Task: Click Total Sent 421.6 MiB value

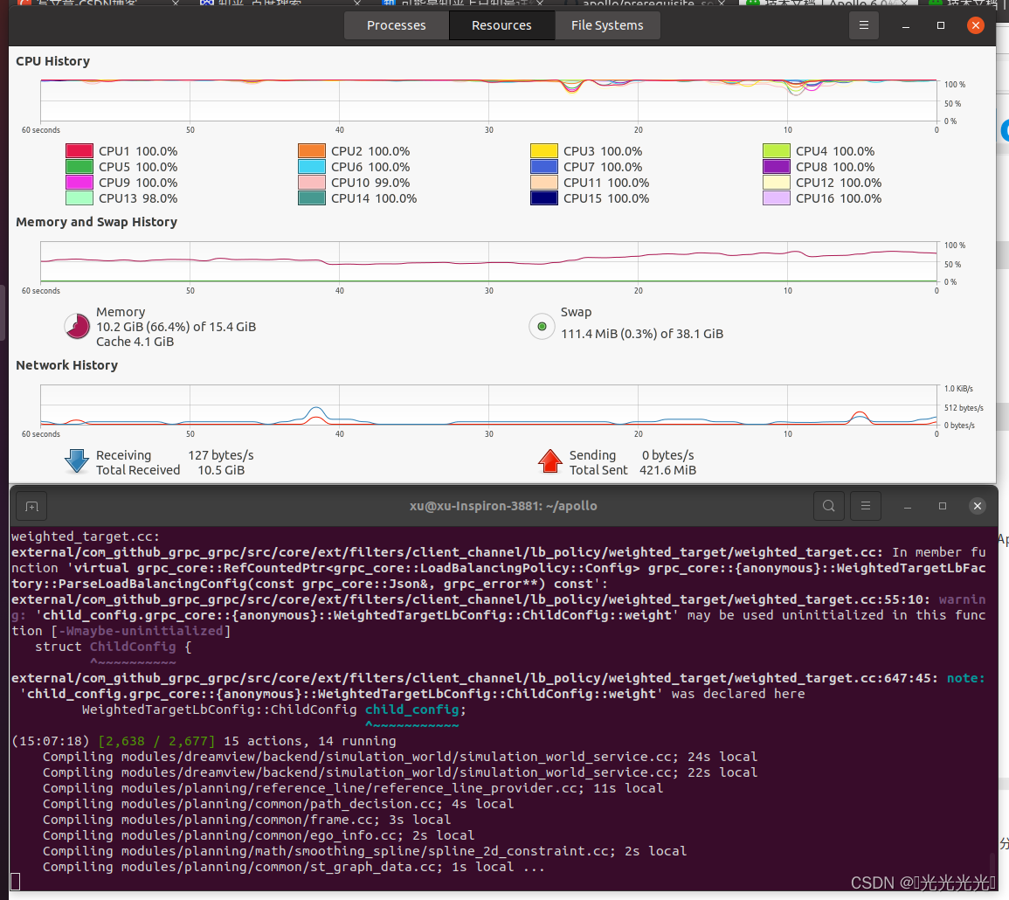Action: coord(668,471)
